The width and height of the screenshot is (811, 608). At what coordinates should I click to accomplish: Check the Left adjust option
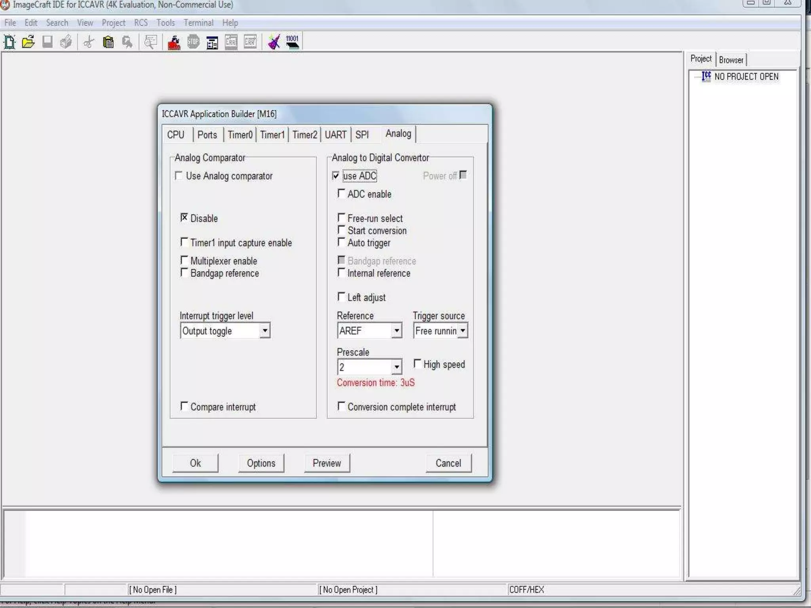pos(341,296)
